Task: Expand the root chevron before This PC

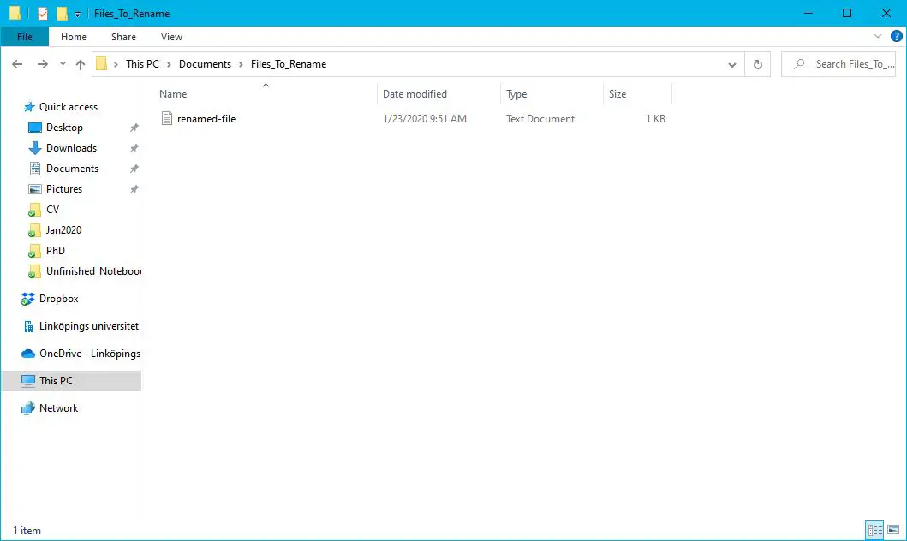Action: tap(116, 64)
